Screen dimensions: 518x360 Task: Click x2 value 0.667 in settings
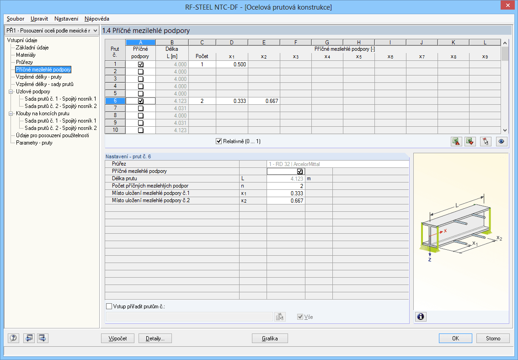click(286, 200)
